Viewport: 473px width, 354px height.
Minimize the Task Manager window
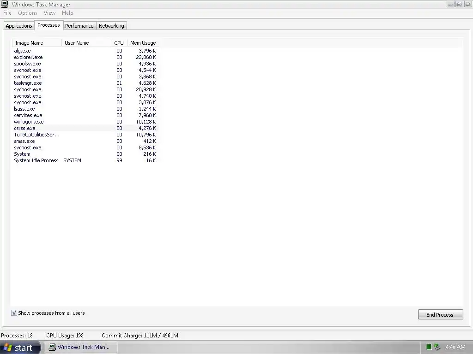[x=450, y=4]
